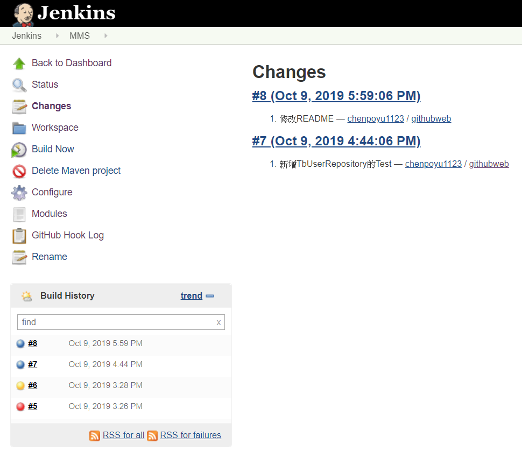The width and height of the screenshot is (522, 458).
Task: Click the 修改README commit message text
Action: tap(306, 119)
